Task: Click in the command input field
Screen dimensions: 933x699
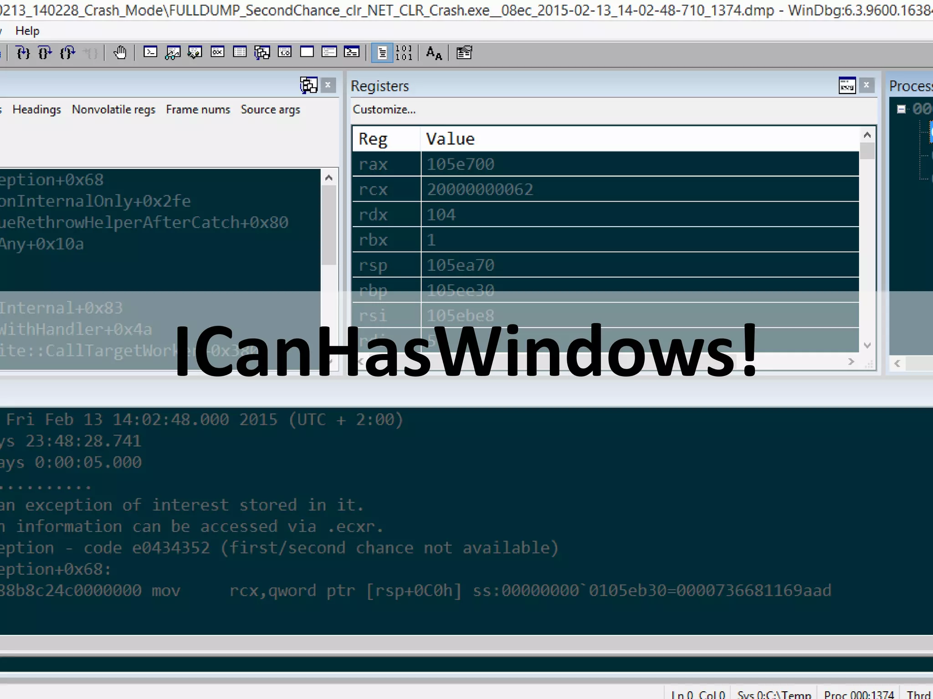Action: (x=466, y=664)
